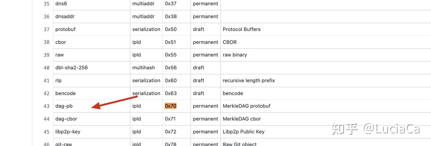The image size is (431, 146).
Task: Select the 0x55 code cell
Action: 171,55
